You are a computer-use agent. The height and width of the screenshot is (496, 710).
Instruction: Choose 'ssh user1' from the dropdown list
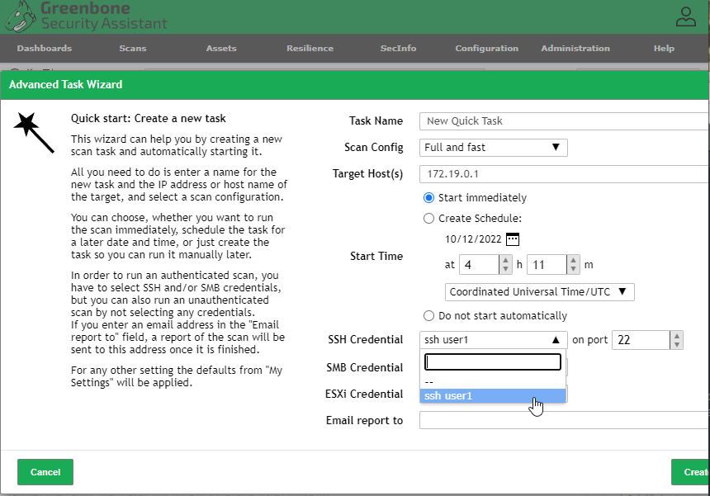pyautogui.click(x=493, y=396)
